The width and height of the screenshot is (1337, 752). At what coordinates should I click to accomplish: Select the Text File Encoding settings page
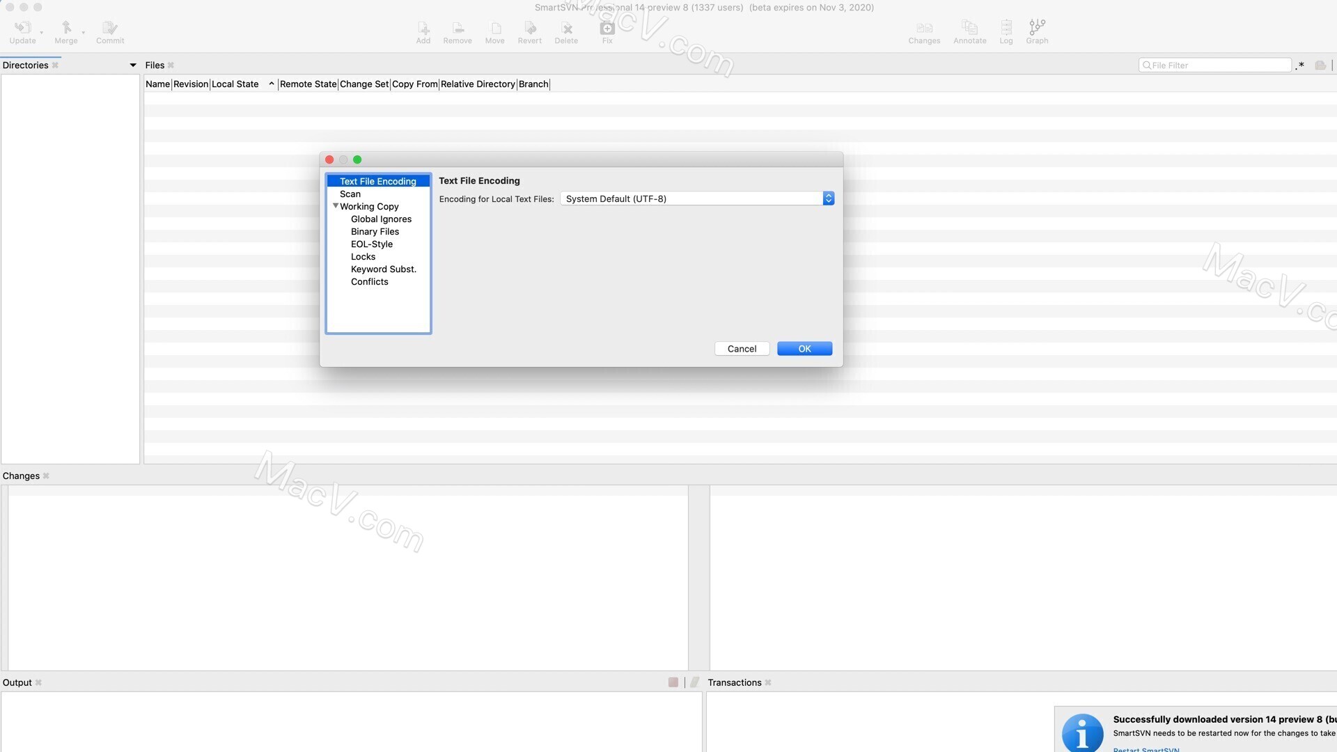pyautogui.click(x=378, y=180)
